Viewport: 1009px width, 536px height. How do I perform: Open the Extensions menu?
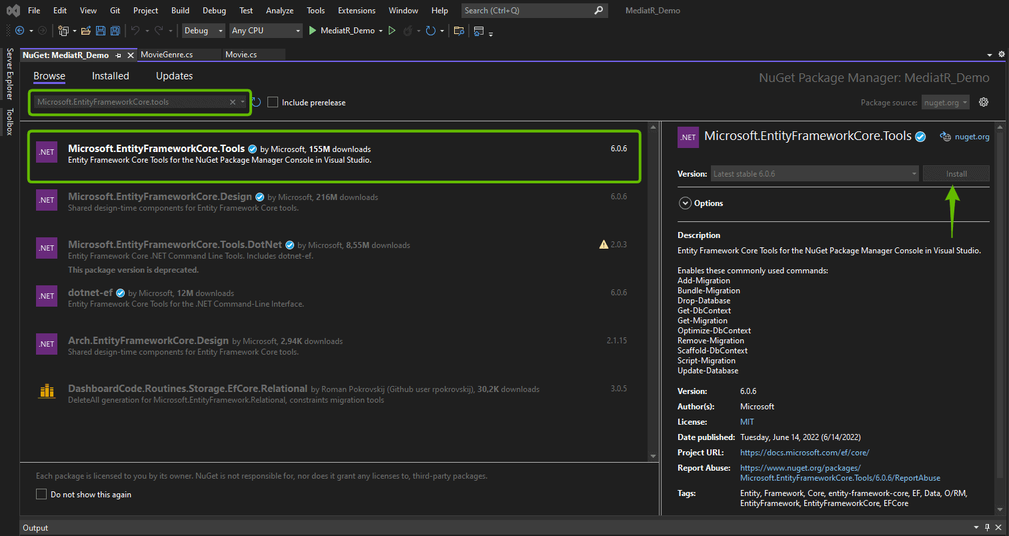coord(357,11)
